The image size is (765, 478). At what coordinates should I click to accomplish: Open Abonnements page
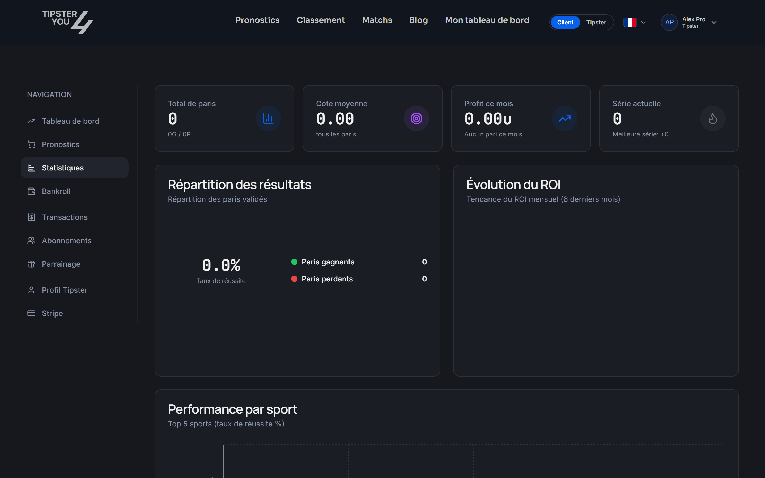click(75, 241)
